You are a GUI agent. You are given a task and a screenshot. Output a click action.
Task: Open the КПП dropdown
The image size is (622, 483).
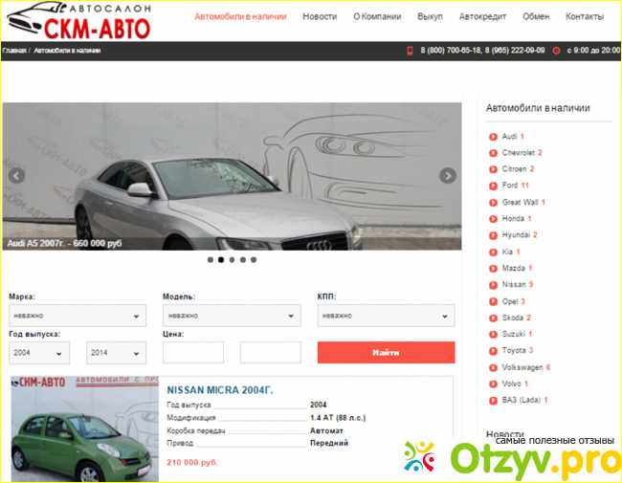[386, 315]
